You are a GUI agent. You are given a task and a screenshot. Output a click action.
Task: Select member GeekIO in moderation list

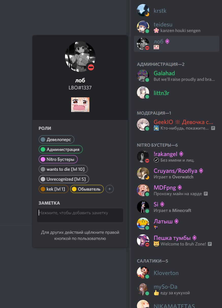click(x=177, y=125)
